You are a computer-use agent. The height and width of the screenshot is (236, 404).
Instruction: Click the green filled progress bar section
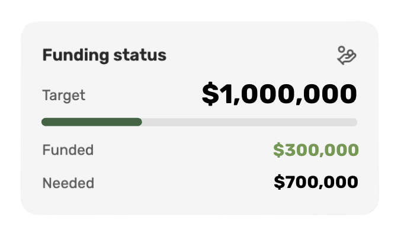click(x=92, y=122)
